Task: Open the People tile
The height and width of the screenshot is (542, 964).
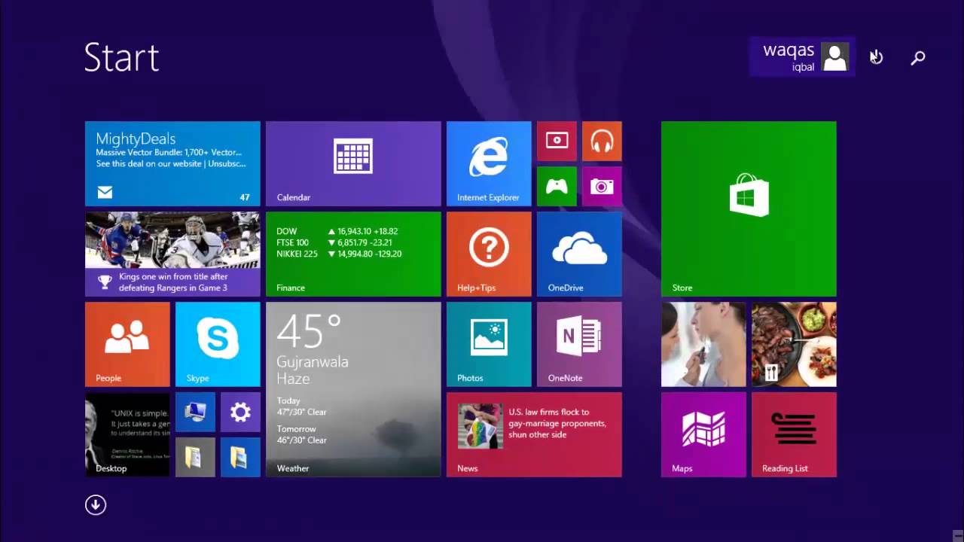Action: point(127,344)
